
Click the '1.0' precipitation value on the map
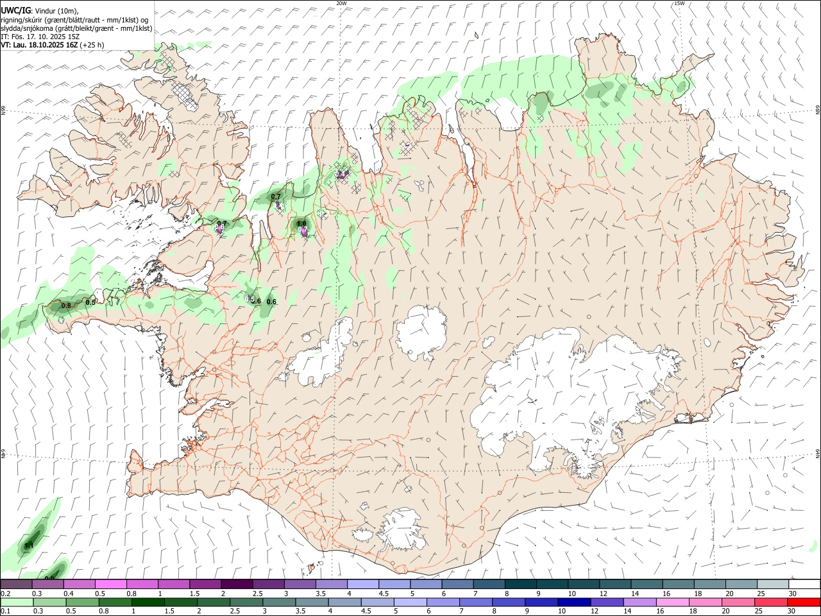coord(301,223)
